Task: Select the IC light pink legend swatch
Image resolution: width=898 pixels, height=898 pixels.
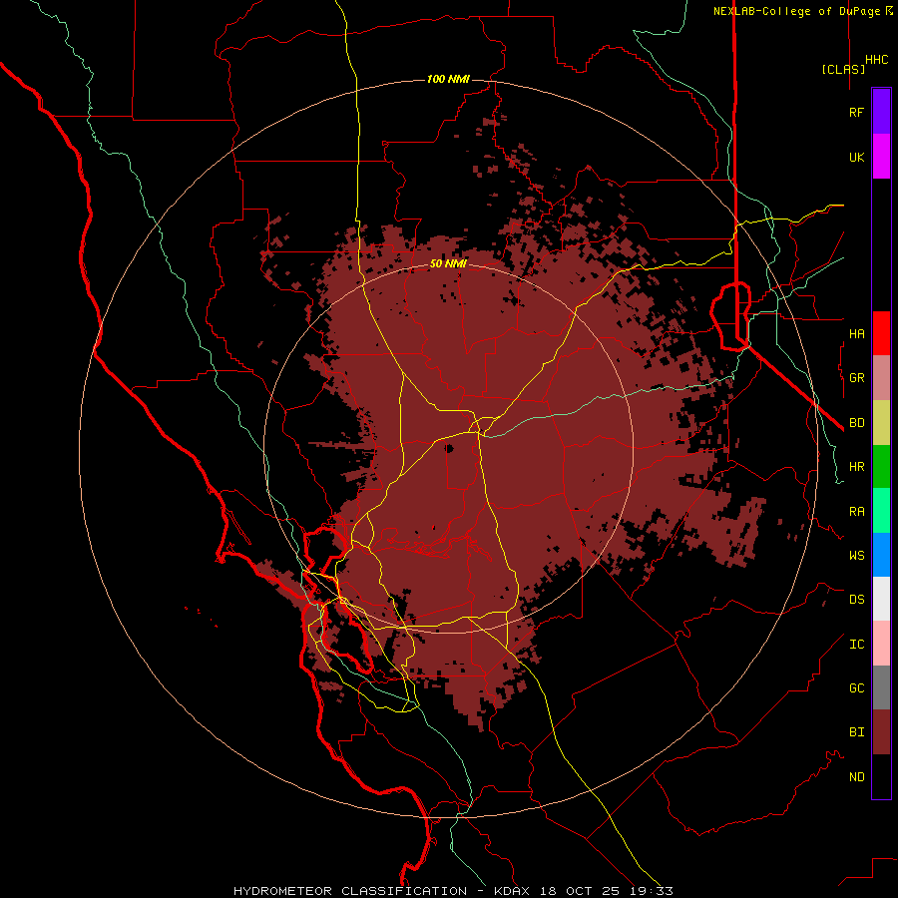Action: pos(881,644)
